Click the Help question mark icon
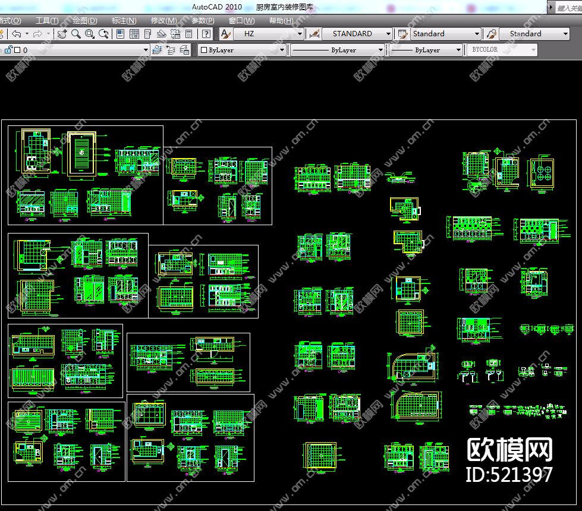 tap(206, 34)
